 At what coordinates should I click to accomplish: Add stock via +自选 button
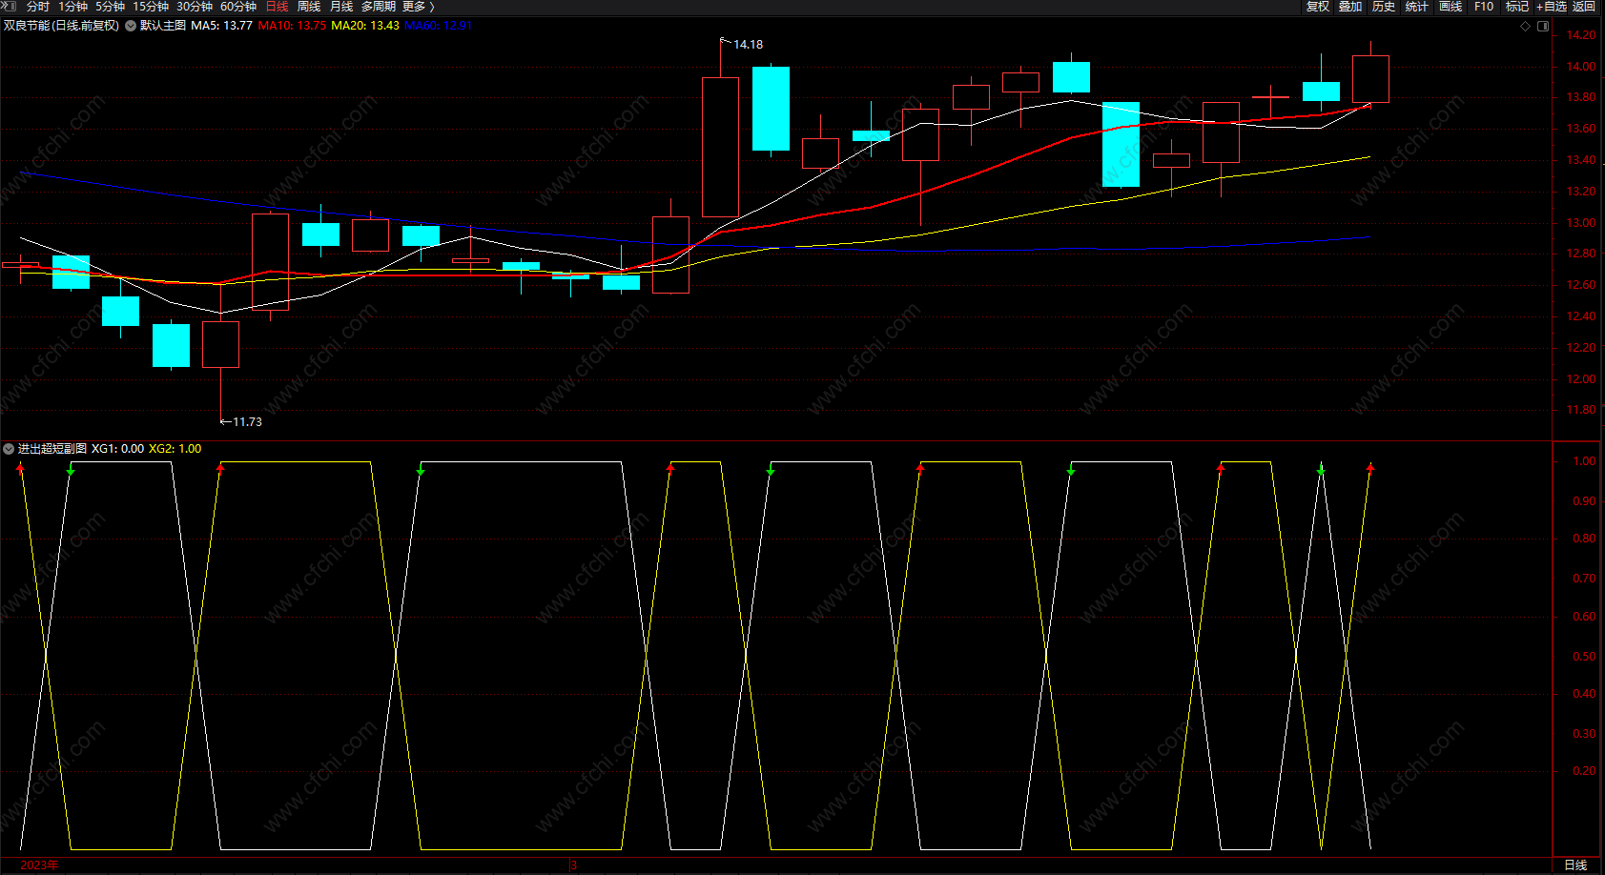[x=1552, y=7]
